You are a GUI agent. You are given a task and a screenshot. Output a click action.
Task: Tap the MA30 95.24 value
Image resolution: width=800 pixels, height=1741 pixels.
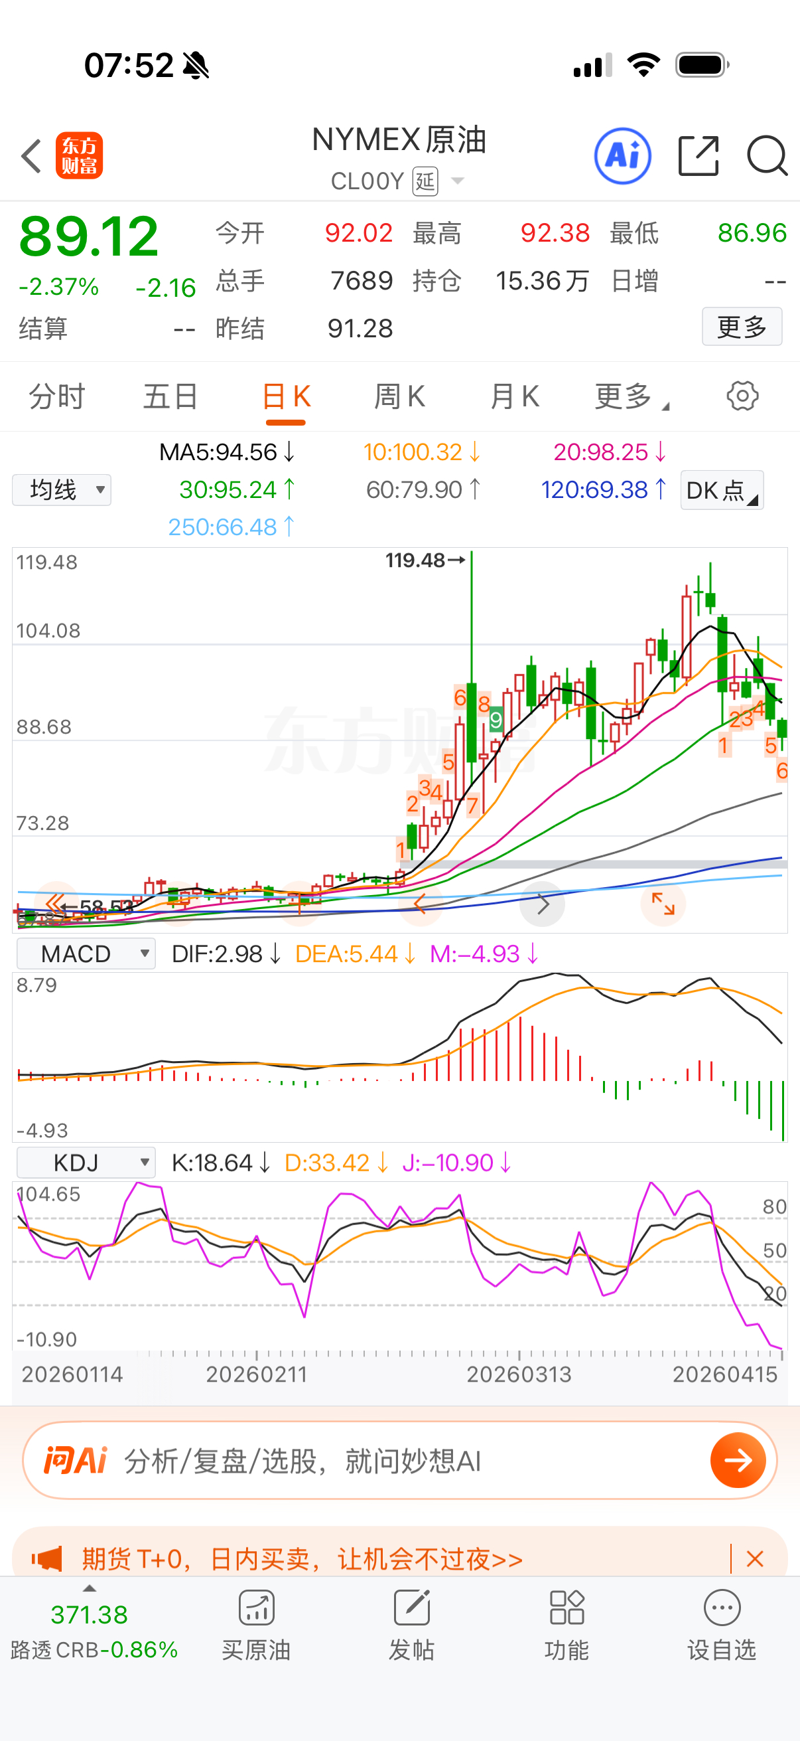click(237, 489)
